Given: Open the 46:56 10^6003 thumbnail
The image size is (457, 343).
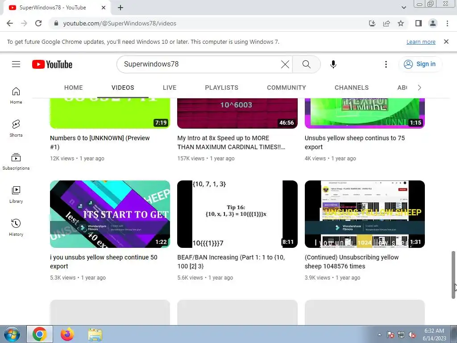Looking at the screenshot, I should (237, 113).
